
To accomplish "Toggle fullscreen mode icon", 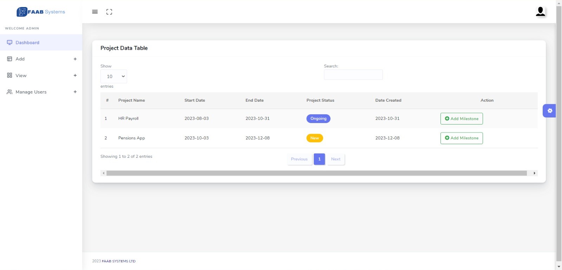I will [x=109, y=12].
